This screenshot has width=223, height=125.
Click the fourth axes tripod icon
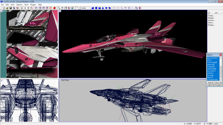pos(132,8)
